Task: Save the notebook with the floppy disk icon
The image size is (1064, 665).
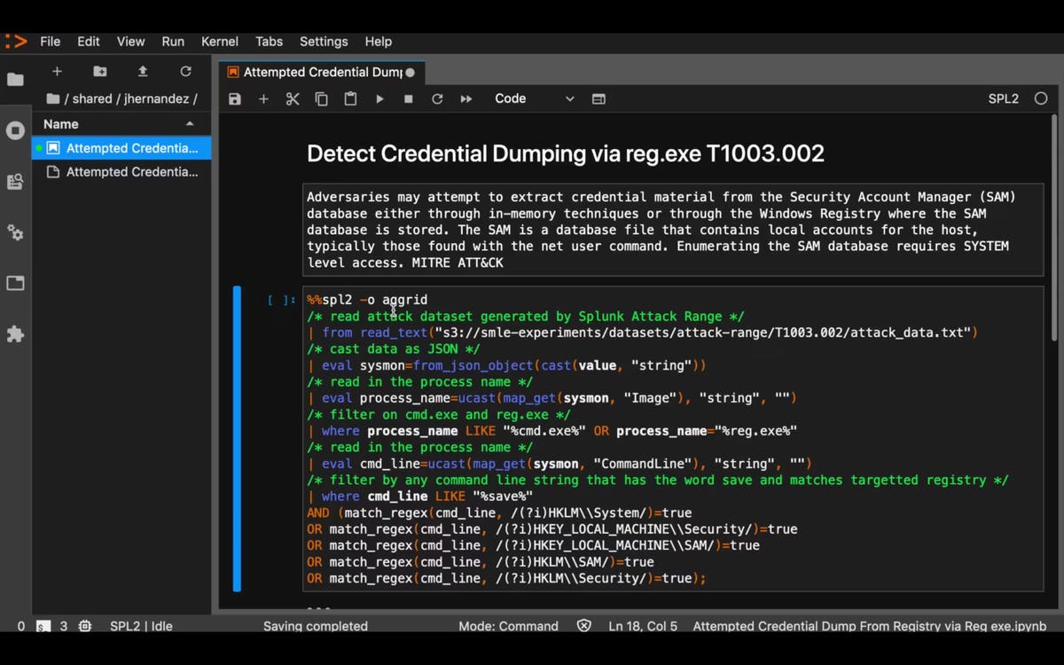Action: 235,99
